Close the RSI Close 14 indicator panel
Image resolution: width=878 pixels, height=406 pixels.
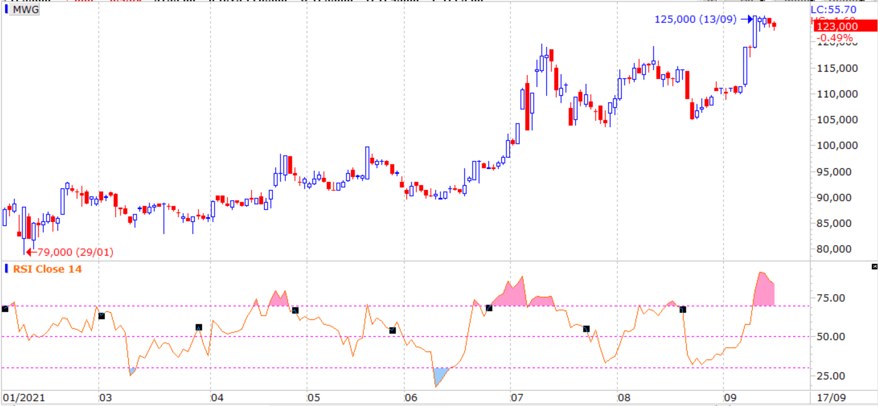874,267
